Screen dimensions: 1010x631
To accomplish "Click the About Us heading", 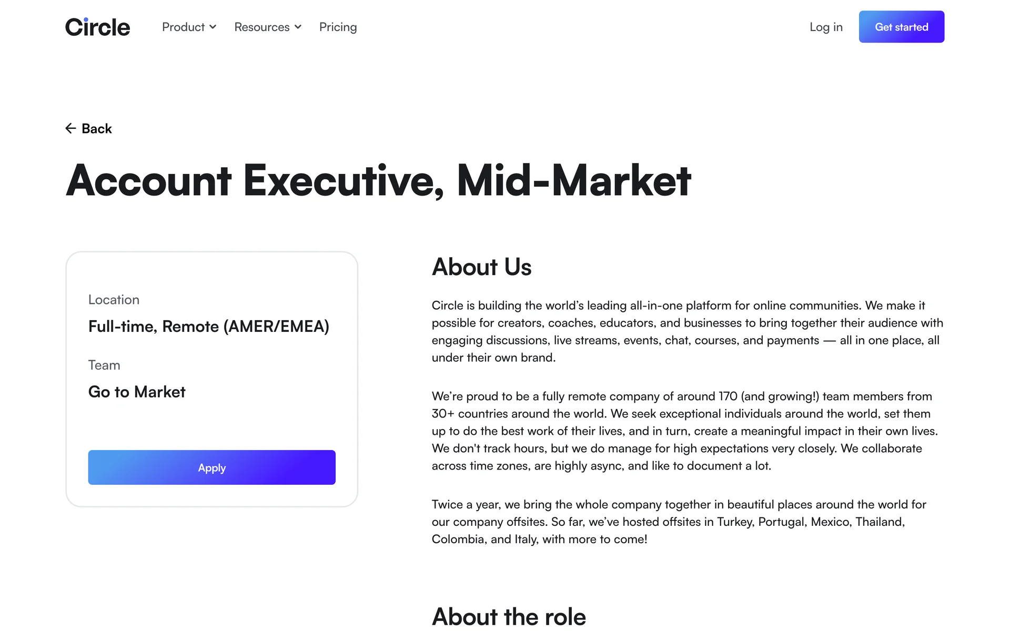I will (x=481, y=267).
